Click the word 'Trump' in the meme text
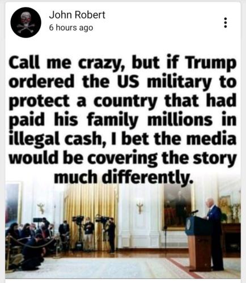This screenshot has width=246, height=283. point(211,63)
